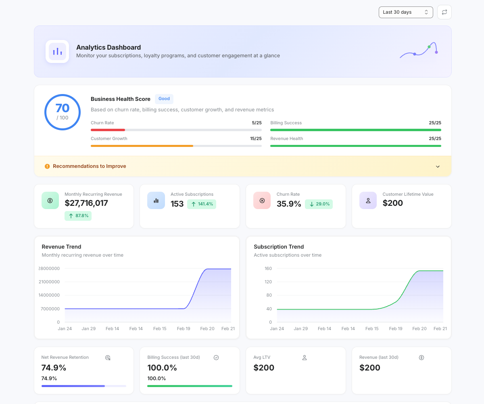This screenshot has width=484, height=404.
Task: Click the chevron on the Recommendations banner
Action: [438, 166]
